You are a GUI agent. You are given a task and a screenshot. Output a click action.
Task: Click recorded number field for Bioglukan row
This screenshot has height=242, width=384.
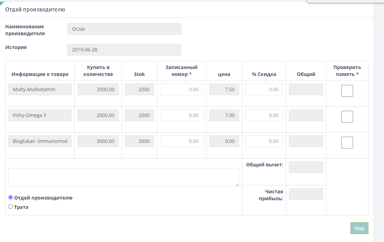[181, 141]
